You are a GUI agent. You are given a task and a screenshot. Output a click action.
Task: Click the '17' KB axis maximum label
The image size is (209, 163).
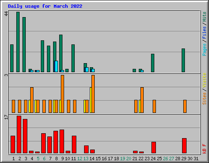[6, 117]
